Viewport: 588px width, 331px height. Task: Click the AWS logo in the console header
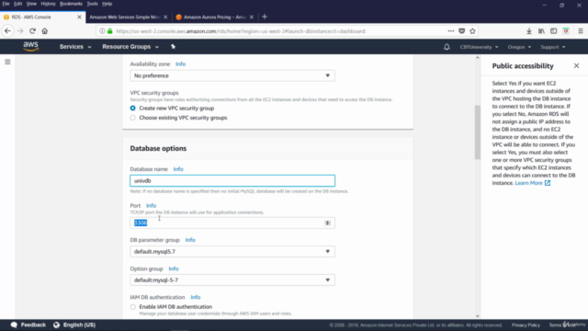[30, 47]
